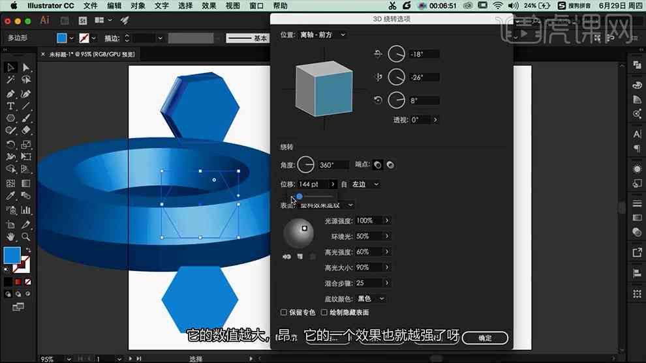646x363 pixels.
Task: Choose the Hand tool
Action: click(10, 237)
